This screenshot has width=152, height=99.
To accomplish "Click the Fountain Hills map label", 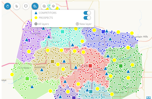I will 140,37.
